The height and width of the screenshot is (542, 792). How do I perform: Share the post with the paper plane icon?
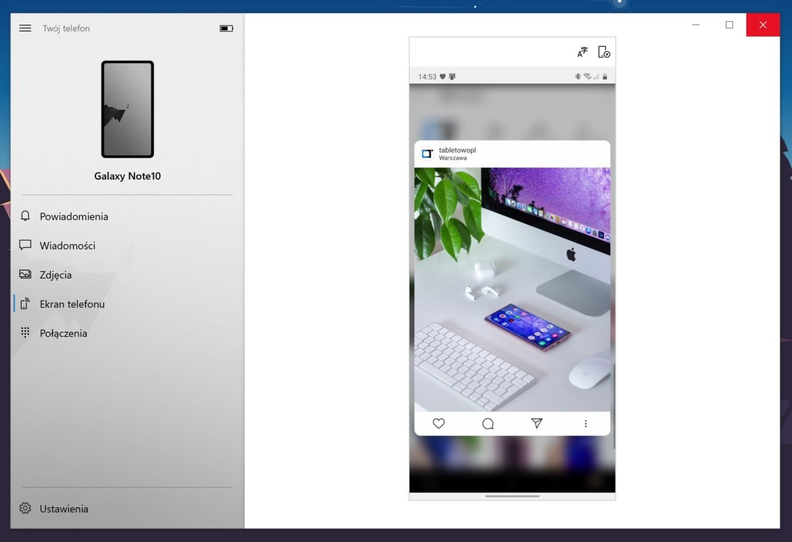pyautogui.click(x=537, y=423)
